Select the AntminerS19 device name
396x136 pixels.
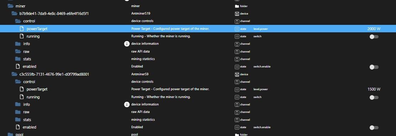(141, 13)
